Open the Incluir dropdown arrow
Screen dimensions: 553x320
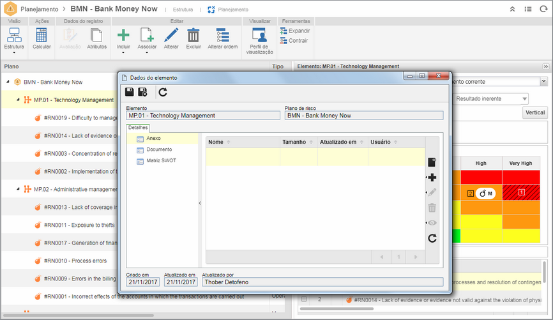tap(123, 52)
